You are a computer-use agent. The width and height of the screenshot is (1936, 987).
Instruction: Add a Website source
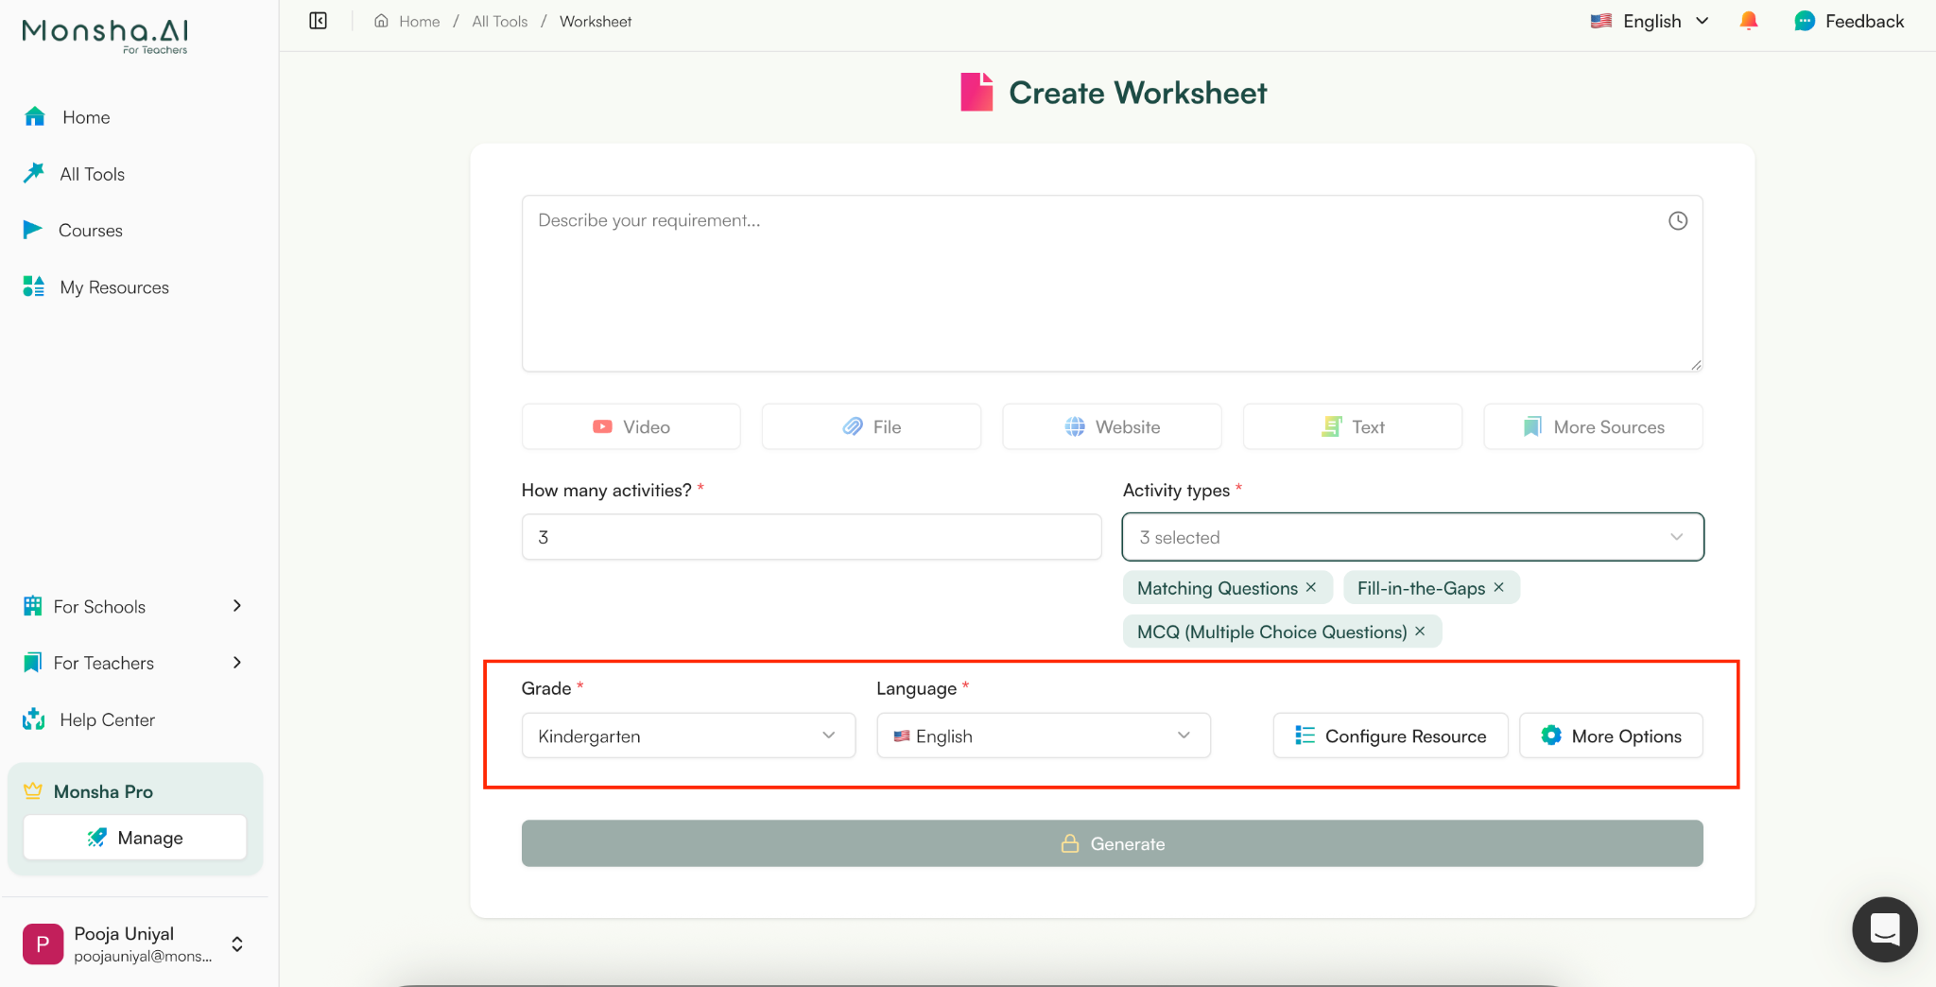(x=1111, y=426)
